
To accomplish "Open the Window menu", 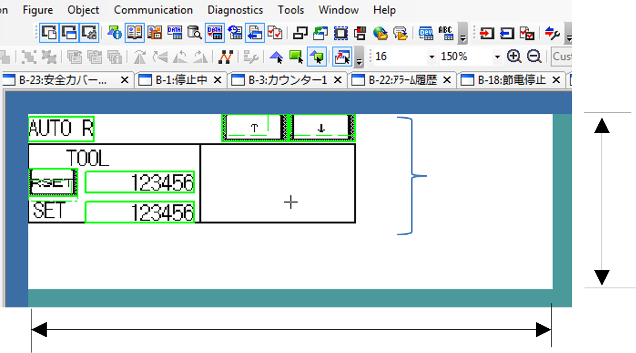I will pyautogui.click(x=338, y=10).
